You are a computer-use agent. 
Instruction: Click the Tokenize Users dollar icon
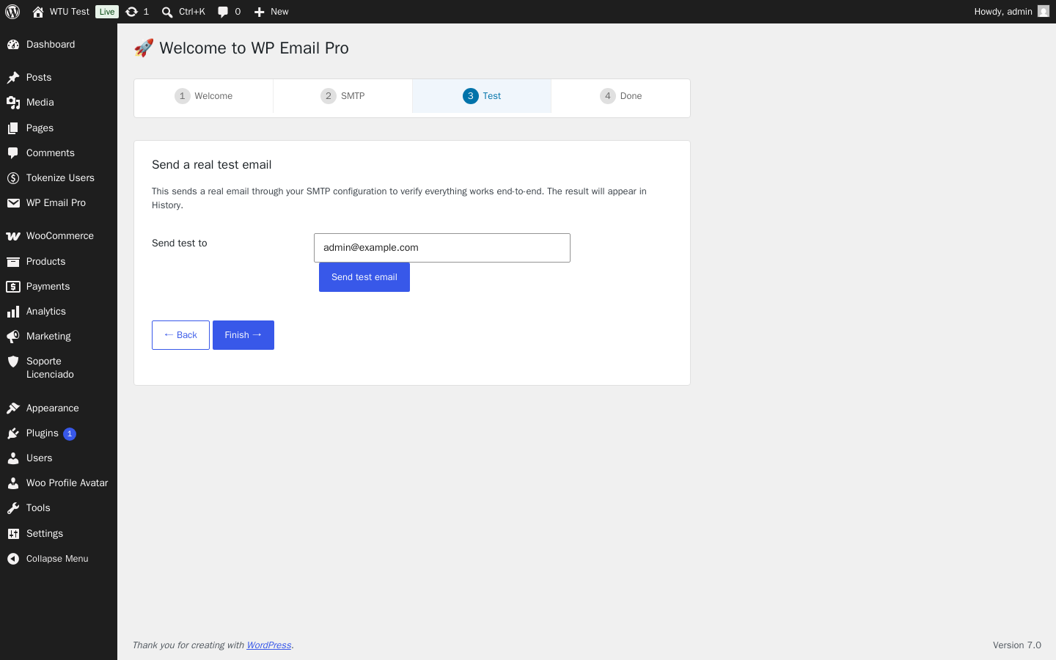tap(13, 178)
